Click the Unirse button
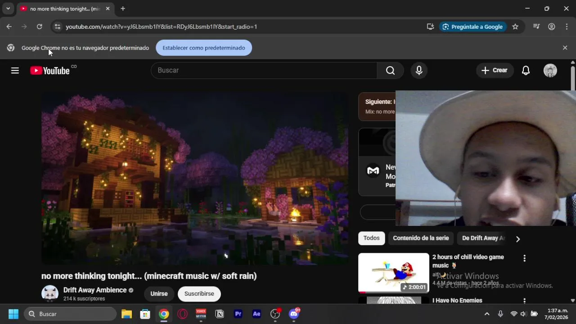 [x=159, y=294]
